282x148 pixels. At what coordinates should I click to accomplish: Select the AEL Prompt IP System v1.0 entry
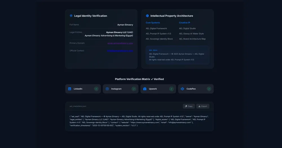tap(158, 34)
